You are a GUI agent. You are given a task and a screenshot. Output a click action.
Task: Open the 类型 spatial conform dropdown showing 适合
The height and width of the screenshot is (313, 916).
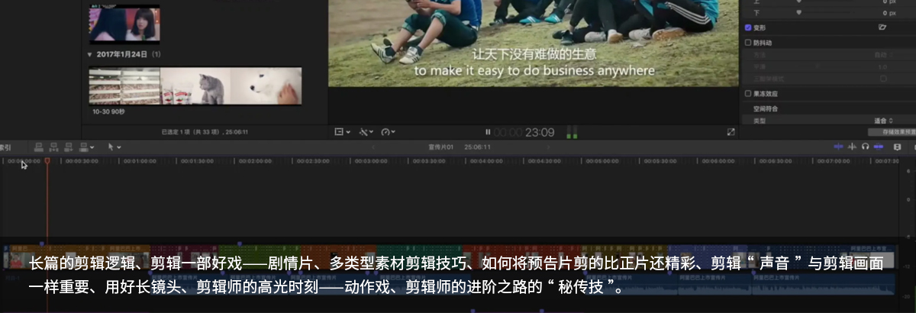coord(885,121)
